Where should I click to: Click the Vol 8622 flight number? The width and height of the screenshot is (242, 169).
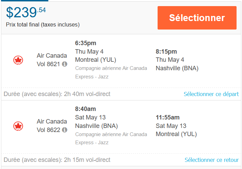coord(48,130)
